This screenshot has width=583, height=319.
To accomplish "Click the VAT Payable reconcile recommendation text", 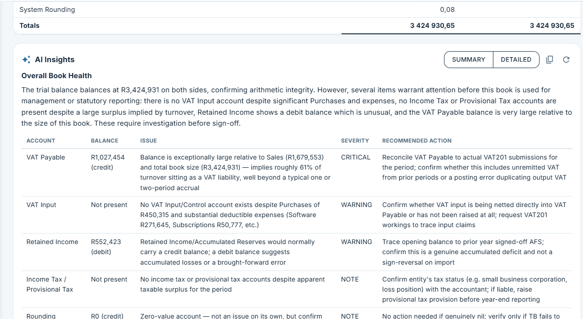I will tap(474, 167).
